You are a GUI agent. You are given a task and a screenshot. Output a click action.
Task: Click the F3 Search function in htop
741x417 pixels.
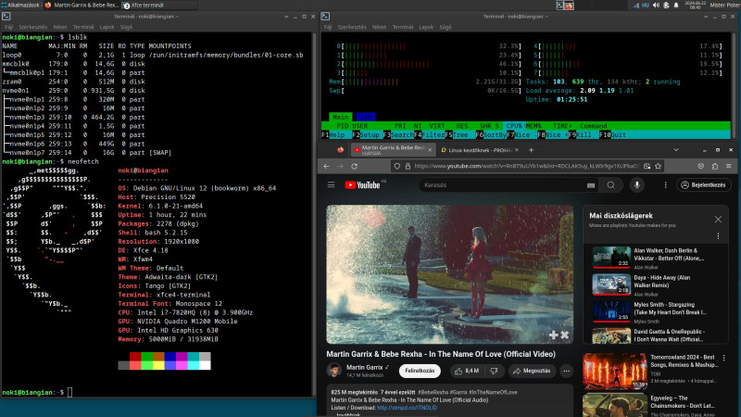398,134
